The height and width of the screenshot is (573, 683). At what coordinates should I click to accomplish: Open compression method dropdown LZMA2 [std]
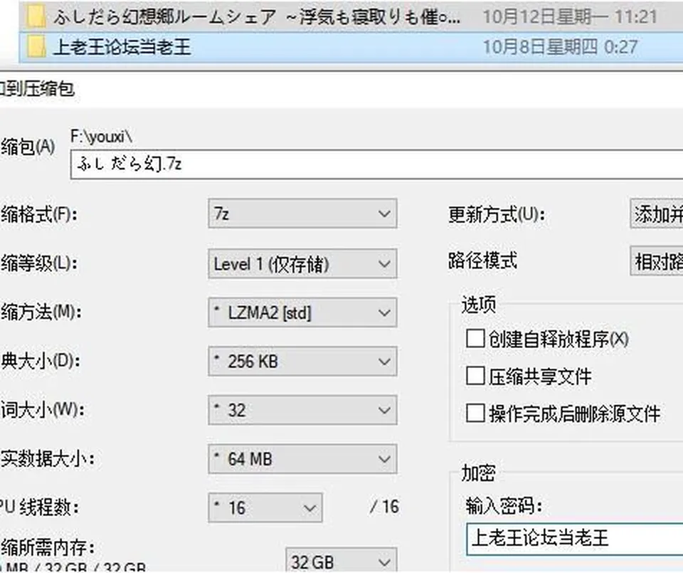(302, 312)
